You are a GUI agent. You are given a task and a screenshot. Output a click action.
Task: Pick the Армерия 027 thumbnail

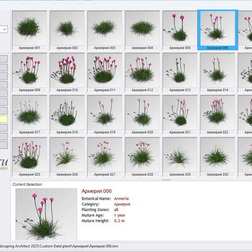click(x=105, y=157)
